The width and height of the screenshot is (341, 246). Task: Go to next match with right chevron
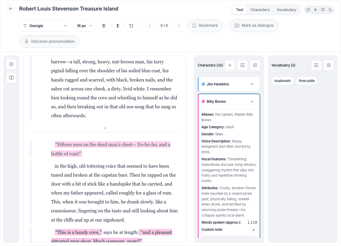point(179,26)
